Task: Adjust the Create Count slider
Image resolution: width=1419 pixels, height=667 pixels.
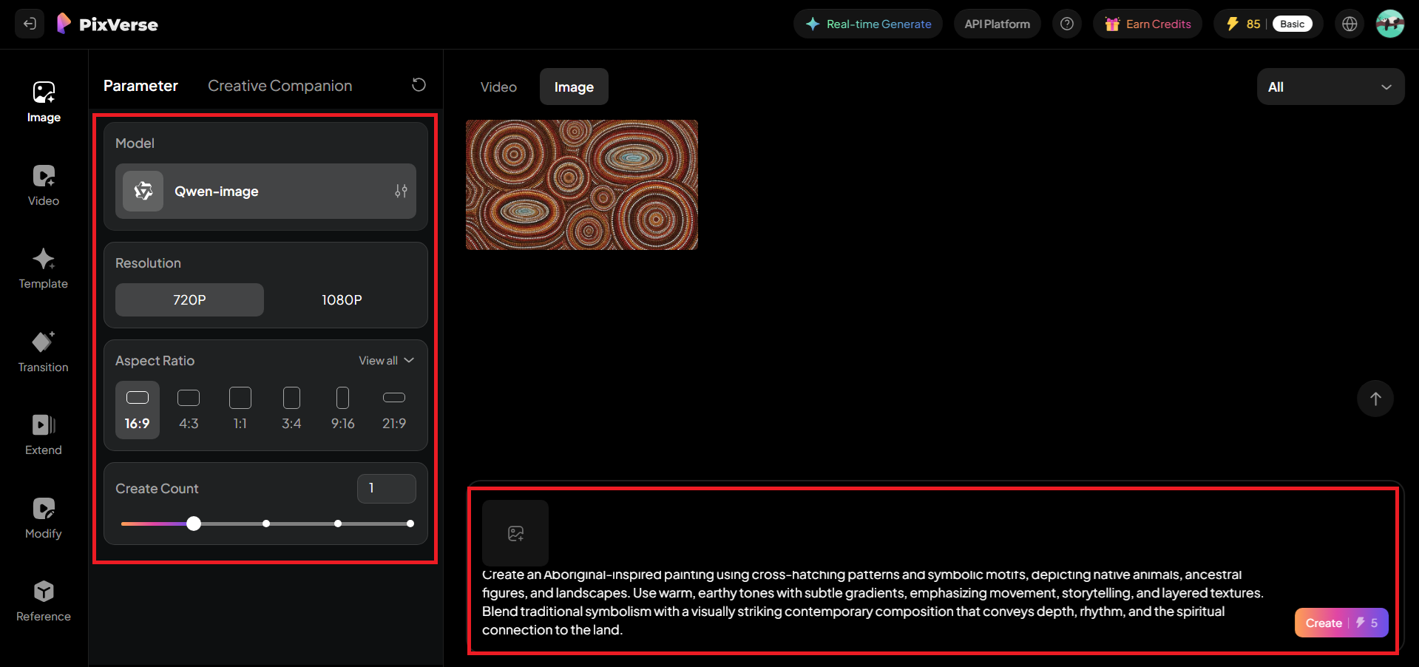Action: click(194, 524)
